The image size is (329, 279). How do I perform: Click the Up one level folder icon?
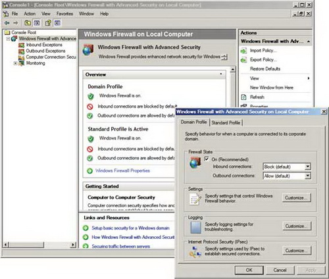(x=28, y=23)
